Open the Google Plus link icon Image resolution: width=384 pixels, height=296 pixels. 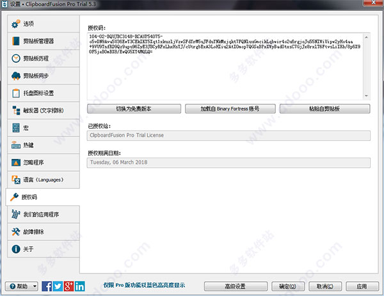click(x=69, y=286)
